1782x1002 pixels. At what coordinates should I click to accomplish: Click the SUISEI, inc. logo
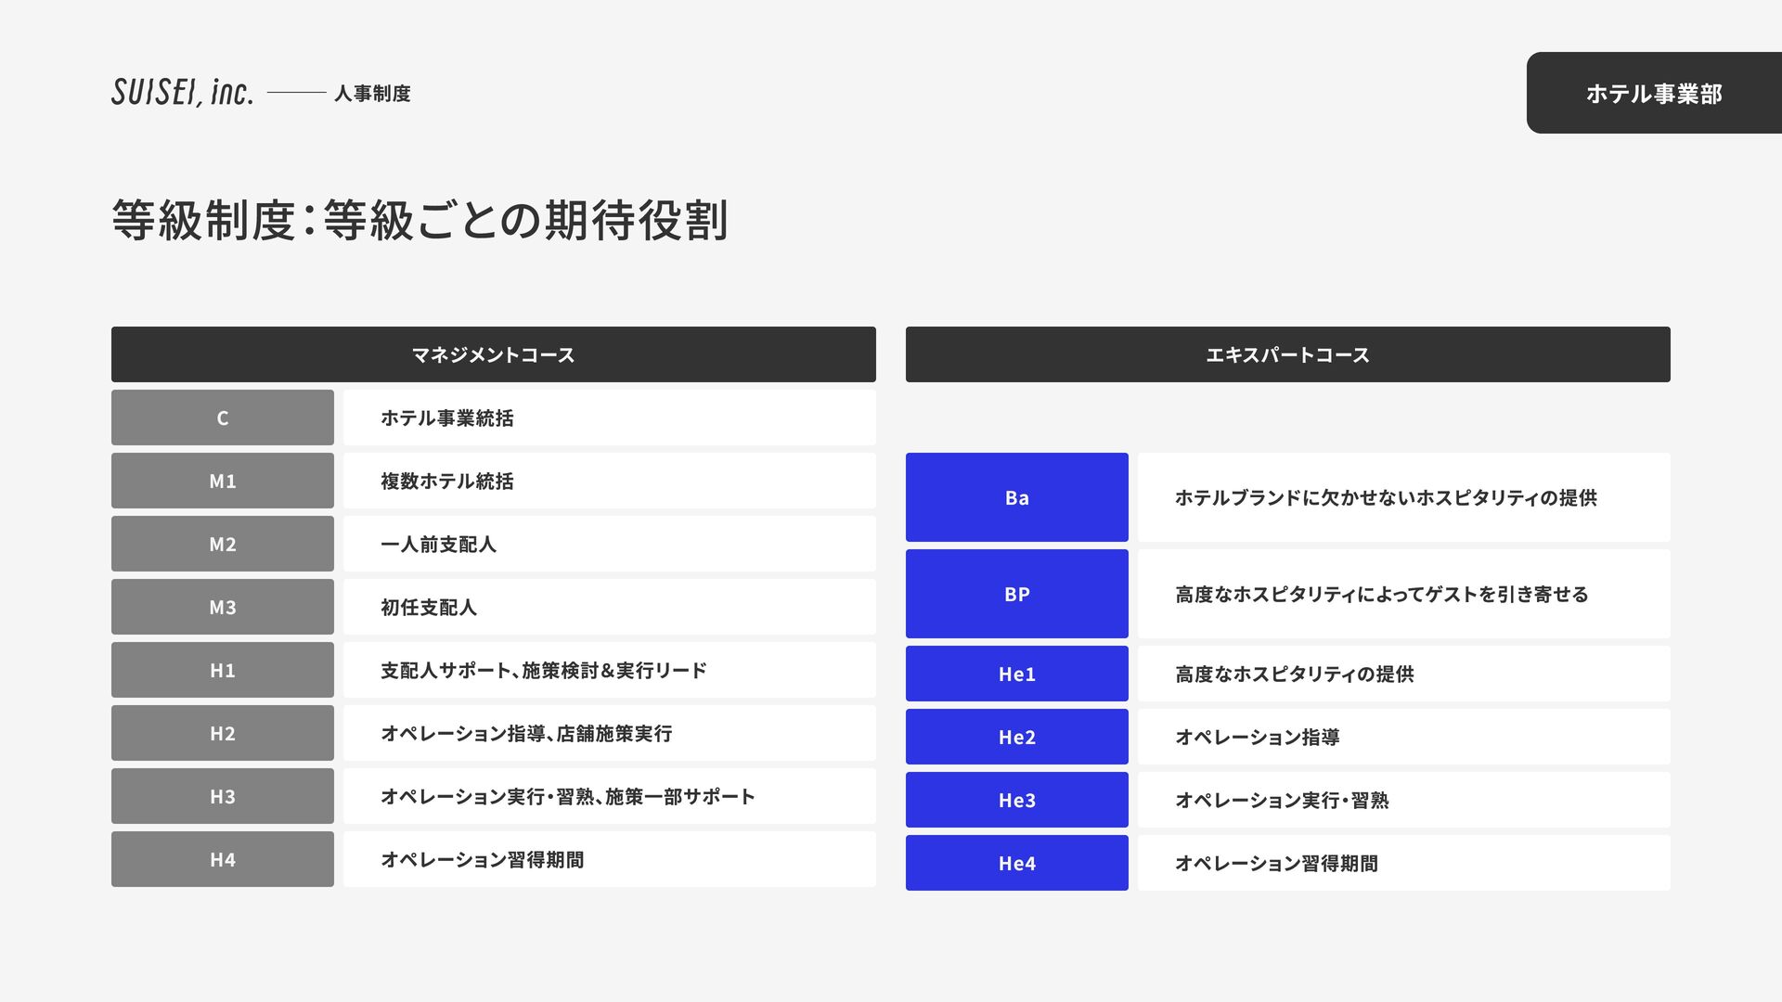pyautogui.click(x=182, y=92)
